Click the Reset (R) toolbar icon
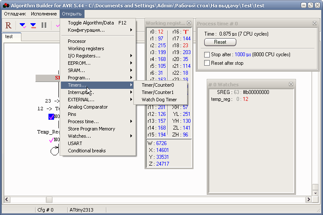Viewport: 323px width, 215px height. 9,25
